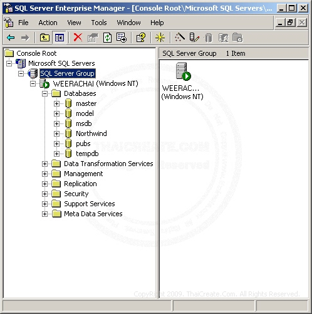312x314 pixels.
Task: Collapse the Databases folder
Action: pyautogui.click(x=44, y=93)
